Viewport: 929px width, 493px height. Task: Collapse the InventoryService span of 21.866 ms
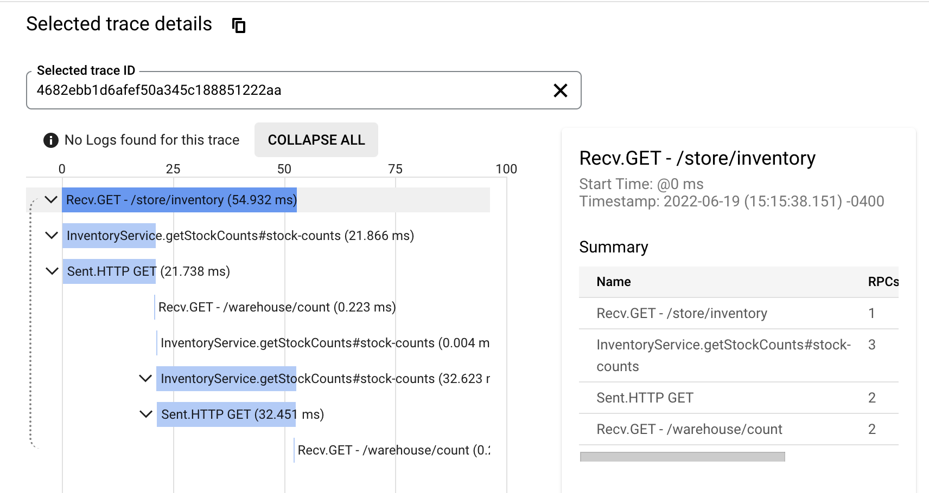[x=52, y=236]
